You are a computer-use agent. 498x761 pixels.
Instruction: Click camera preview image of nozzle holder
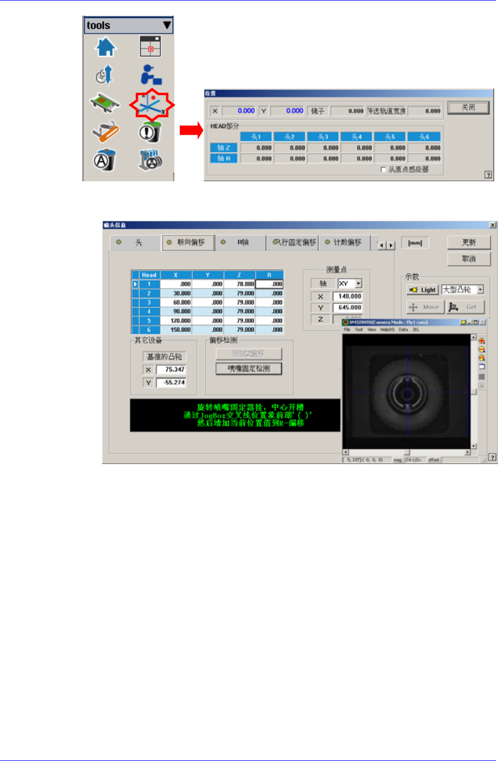pyautogui.click(x=406, y=391)
